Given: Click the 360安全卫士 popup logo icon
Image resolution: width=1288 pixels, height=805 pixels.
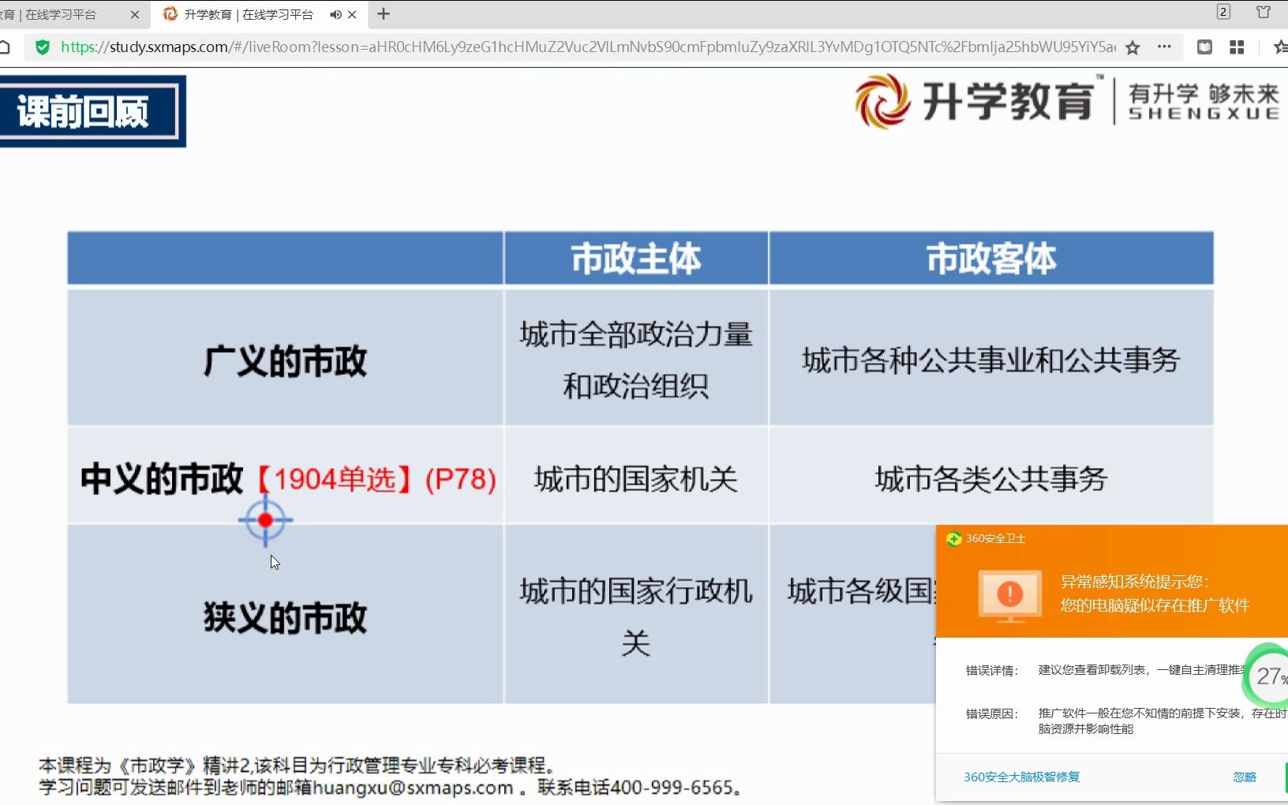Looking at the screenshot, I should [953, 539].
